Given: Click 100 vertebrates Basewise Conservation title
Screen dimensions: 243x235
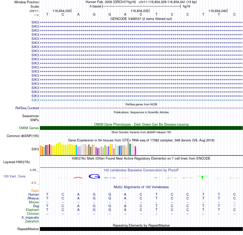Looking at the screenshot, I should pos(141,170).
